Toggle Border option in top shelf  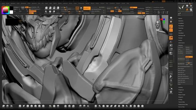tap(134, 7)
